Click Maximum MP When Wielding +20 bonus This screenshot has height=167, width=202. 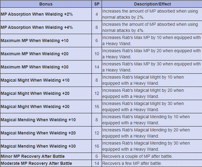pos(35,54)
